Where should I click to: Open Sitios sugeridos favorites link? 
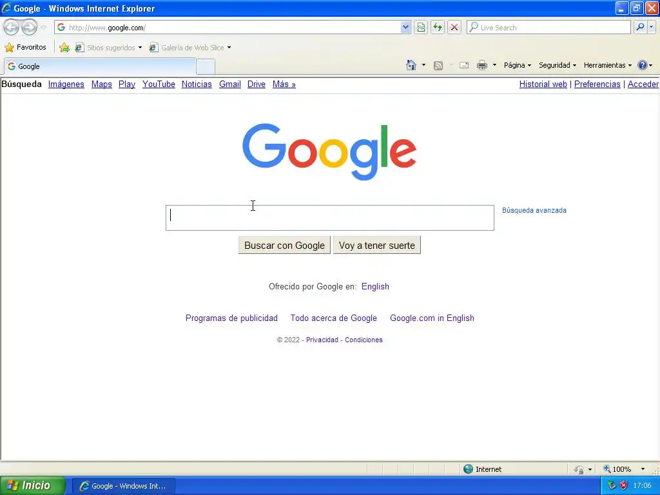[x=108, y=48]
